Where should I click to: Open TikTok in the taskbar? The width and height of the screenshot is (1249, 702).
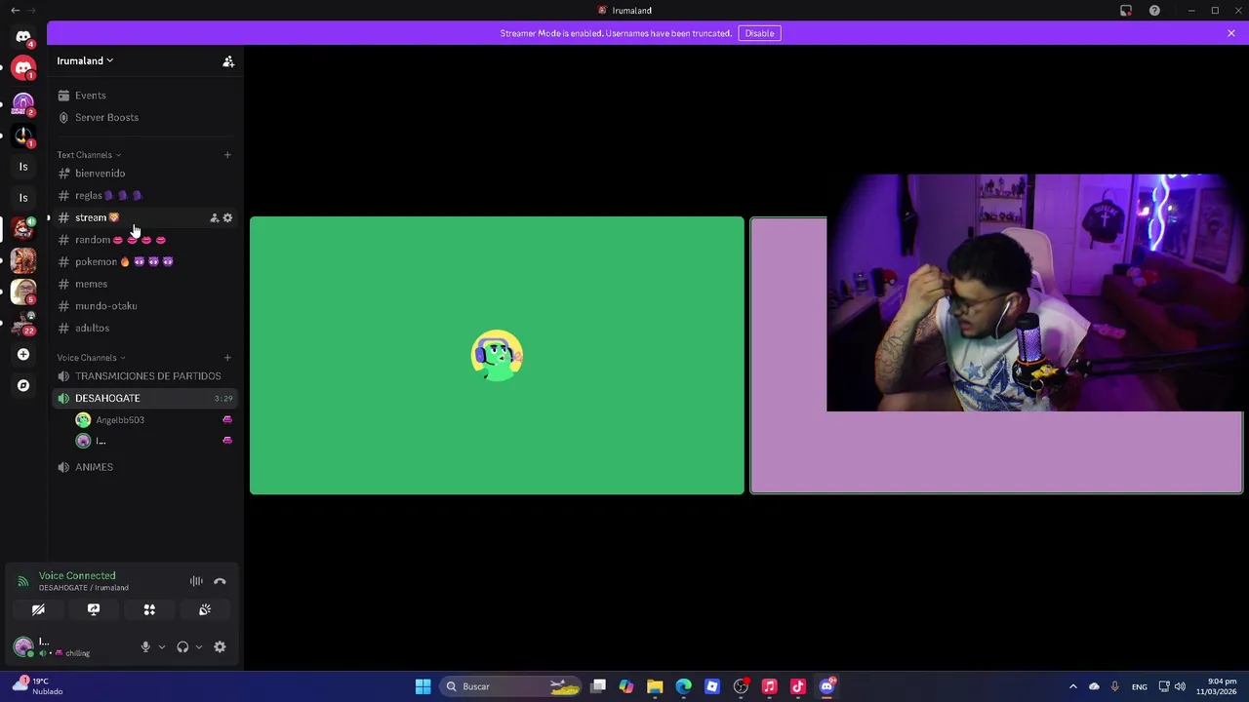point(798,686)
